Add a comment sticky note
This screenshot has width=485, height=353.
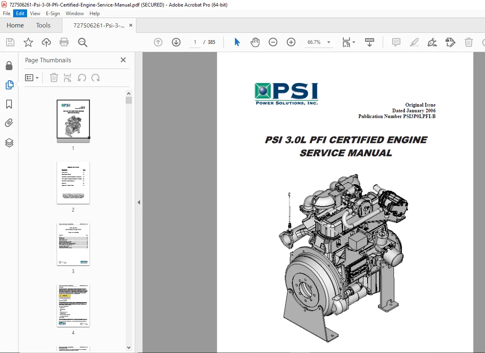396,42
